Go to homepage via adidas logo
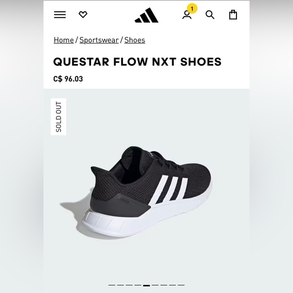The image size is (293, 293). tap(146, 15)
